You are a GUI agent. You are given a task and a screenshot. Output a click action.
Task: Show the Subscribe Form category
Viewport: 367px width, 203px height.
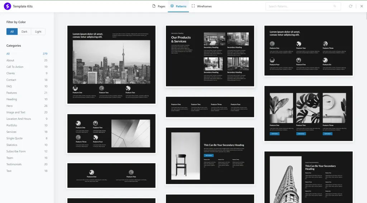[16, 151]
